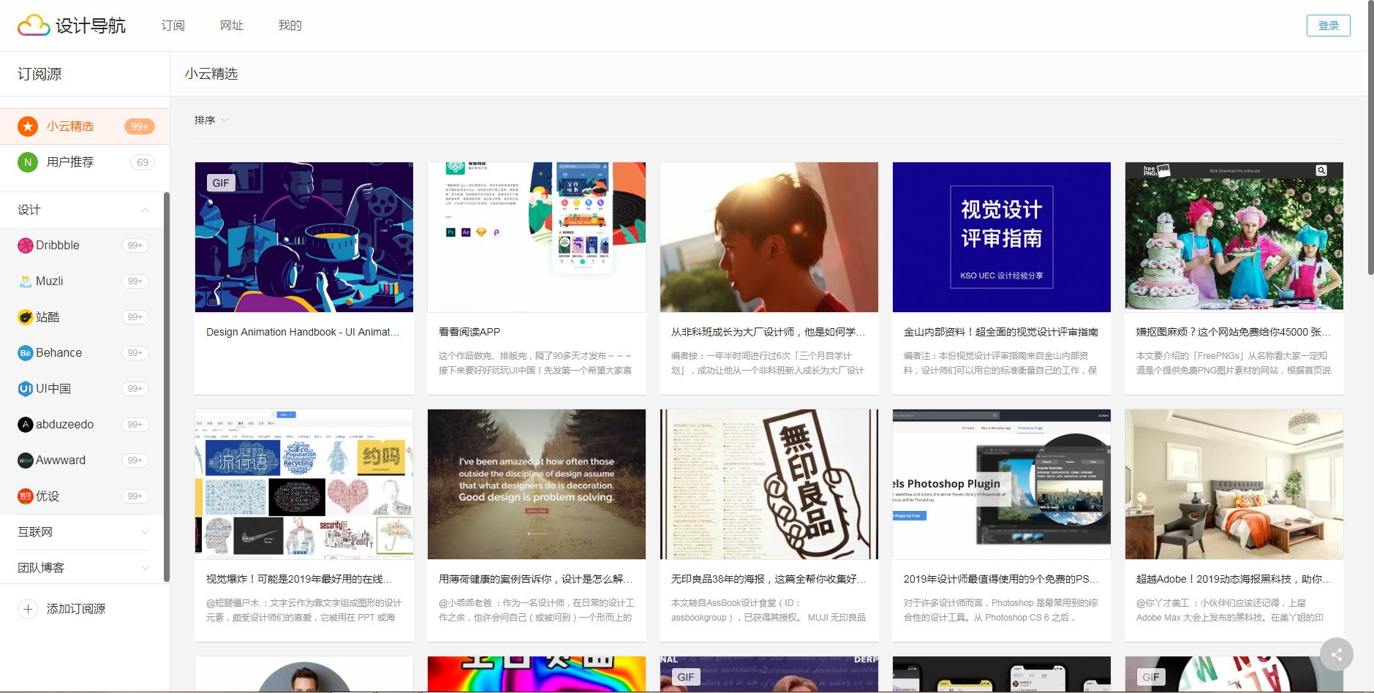Open the 看看阅读APP article title
This screenshot has height=693, width=1374.
[x=469, y=332]
